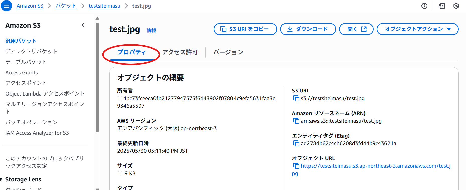Click the arn:aws:s3:::testsiteimasu/test.jpg text
Viewport: 466px width, 190px height.
[341, 121]
